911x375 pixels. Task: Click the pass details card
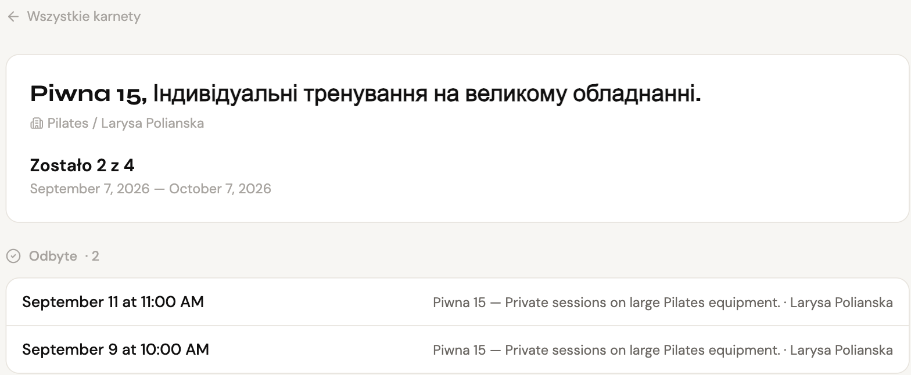coord(457,138)
